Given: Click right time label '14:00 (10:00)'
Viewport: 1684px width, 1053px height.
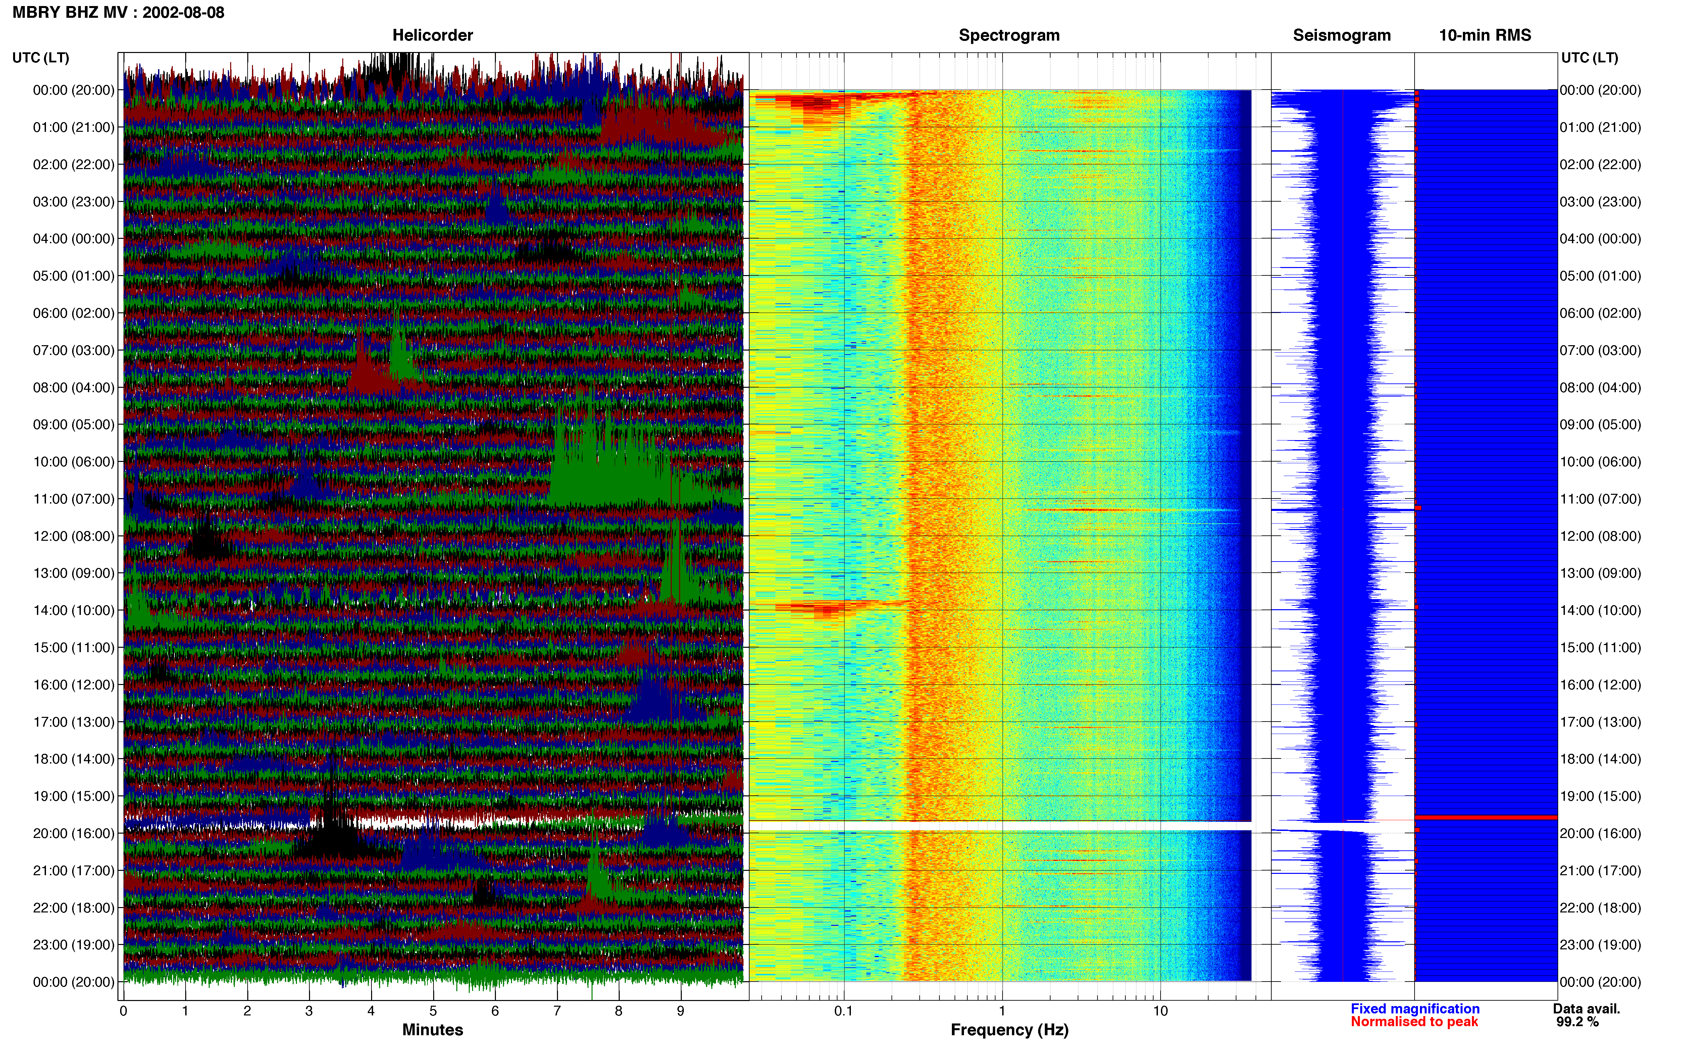Looking at the screenshot, I should 1600,610.
